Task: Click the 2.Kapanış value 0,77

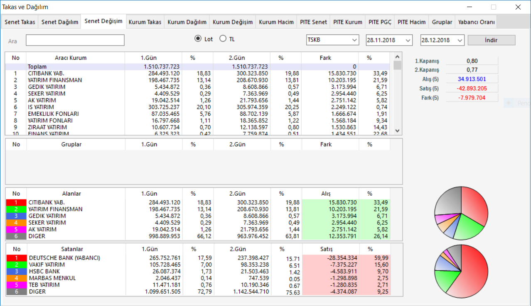Action: pyautogui.click(x=472, y=70)
